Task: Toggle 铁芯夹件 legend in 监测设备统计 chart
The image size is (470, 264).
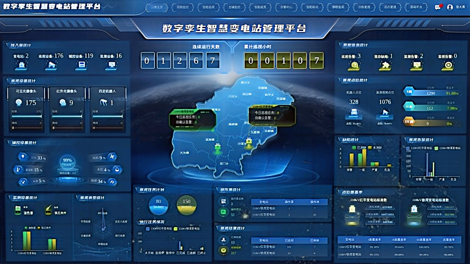Action: [44, 228]
